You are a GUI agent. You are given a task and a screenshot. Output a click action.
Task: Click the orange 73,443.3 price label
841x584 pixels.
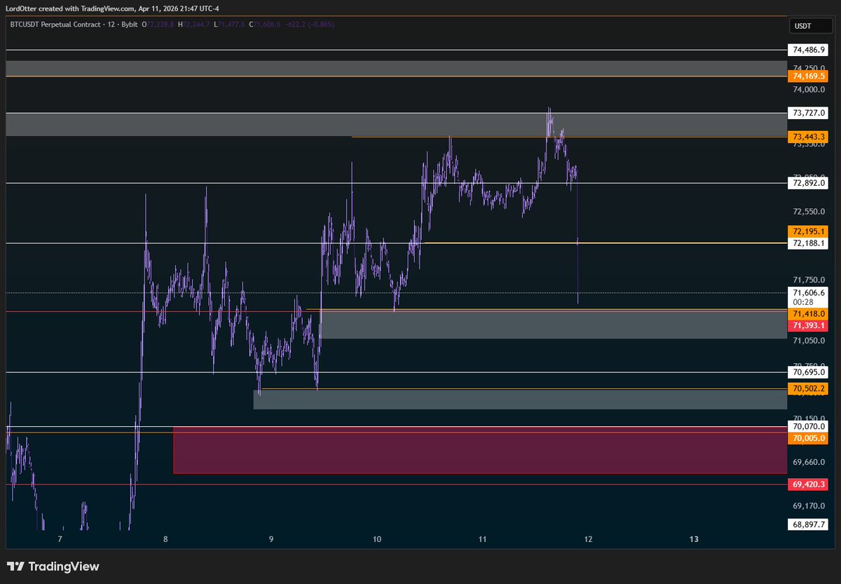(809, 136)
